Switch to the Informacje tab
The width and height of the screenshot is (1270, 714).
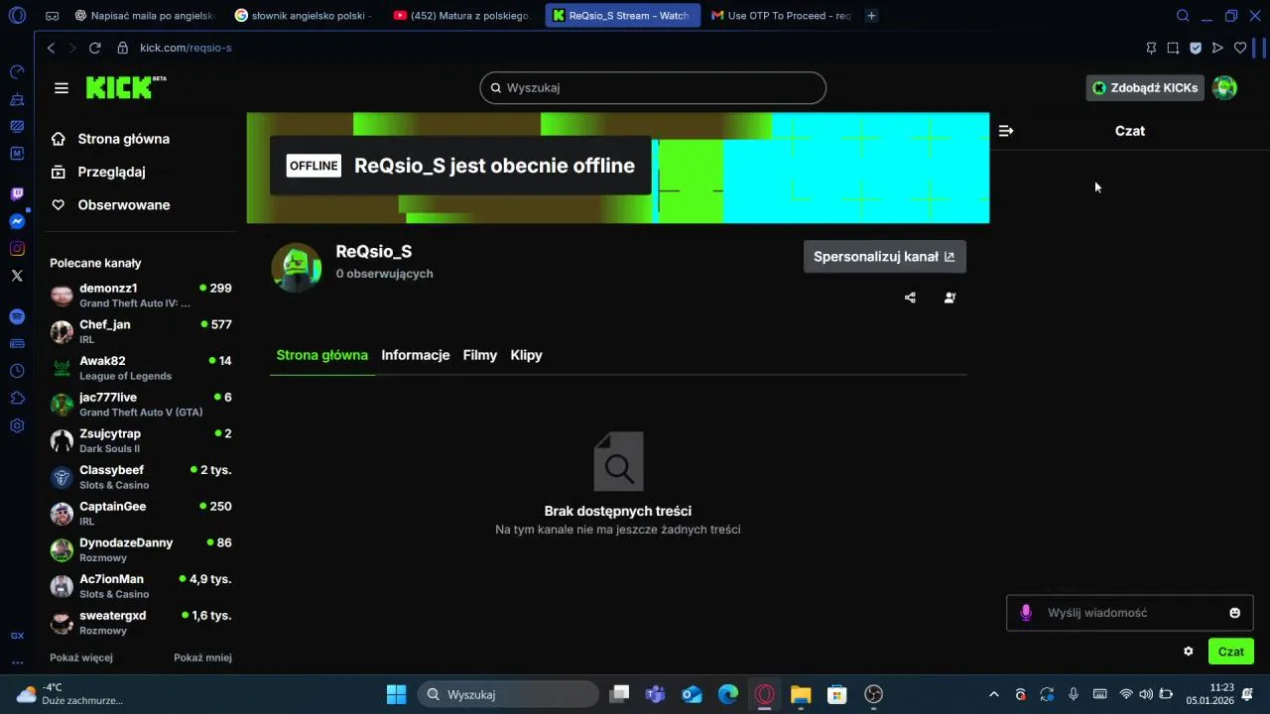[416, 355]
